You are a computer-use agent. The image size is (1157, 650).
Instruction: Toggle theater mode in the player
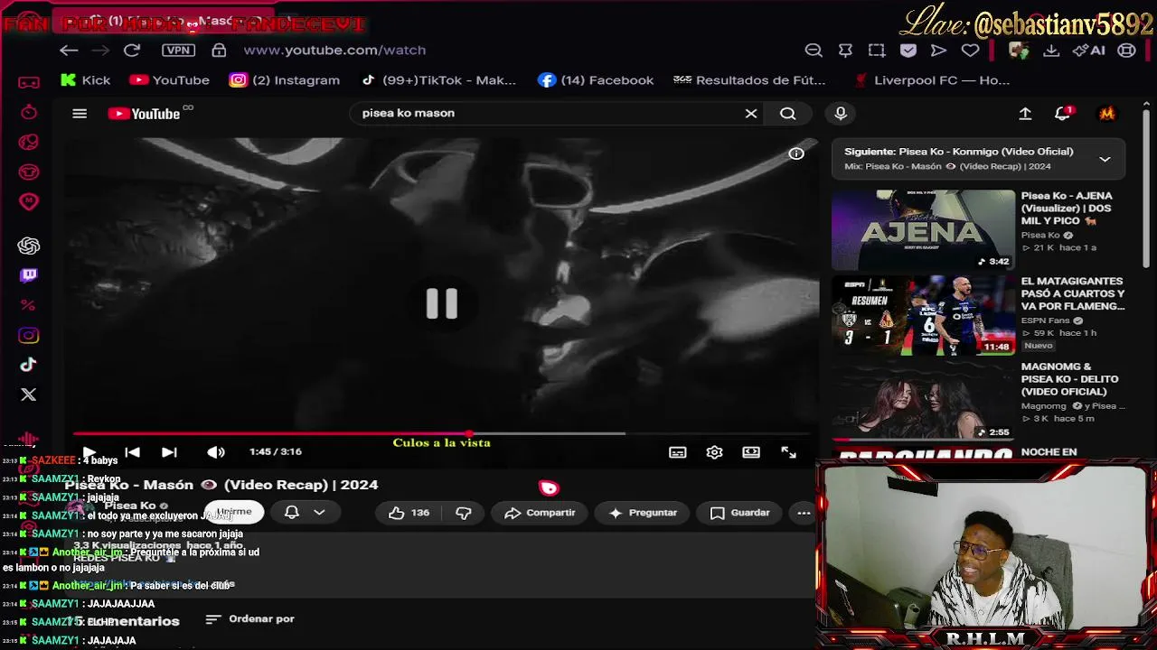pos(751,452)
